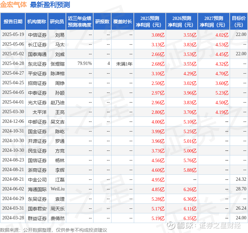Click the 中邮证券 institution cell

37,122
